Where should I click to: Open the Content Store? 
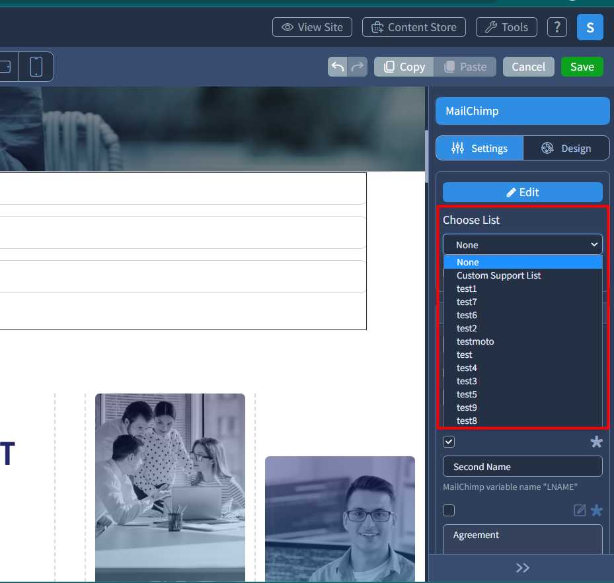(x=414, y=27)
